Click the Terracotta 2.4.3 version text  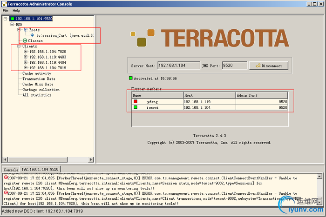[210, 136]
